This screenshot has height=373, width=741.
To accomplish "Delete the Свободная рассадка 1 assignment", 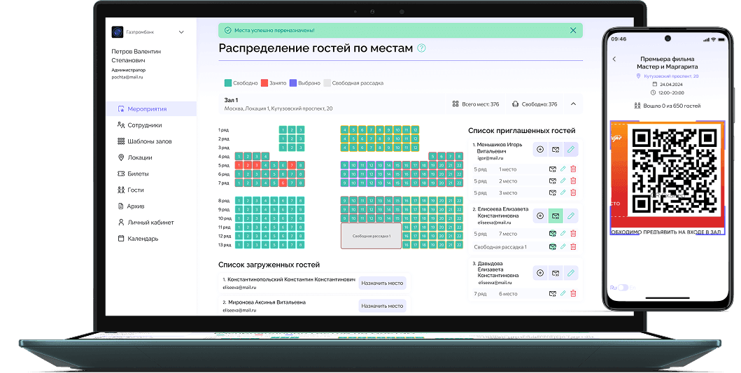I will 573,246.
